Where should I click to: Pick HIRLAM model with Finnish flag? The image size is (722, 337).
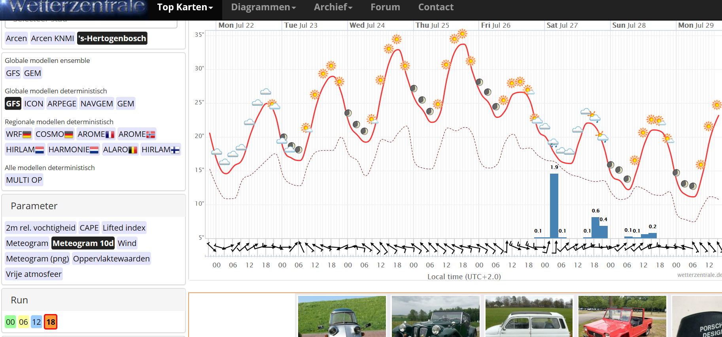coord(160,150)
